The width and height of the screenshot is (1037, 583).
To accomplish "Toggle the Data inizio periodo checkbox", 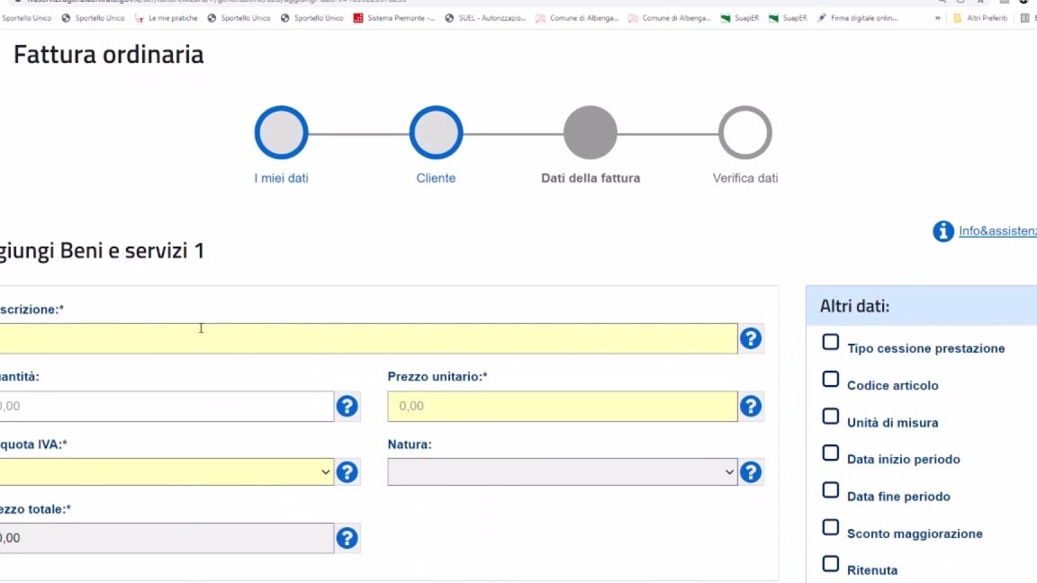I will (x=831, y=453).
